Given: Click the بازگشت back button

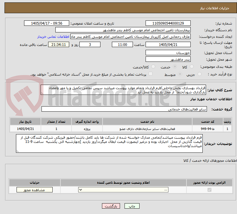Looking at the screenshot, I should [x=111, y=206].
